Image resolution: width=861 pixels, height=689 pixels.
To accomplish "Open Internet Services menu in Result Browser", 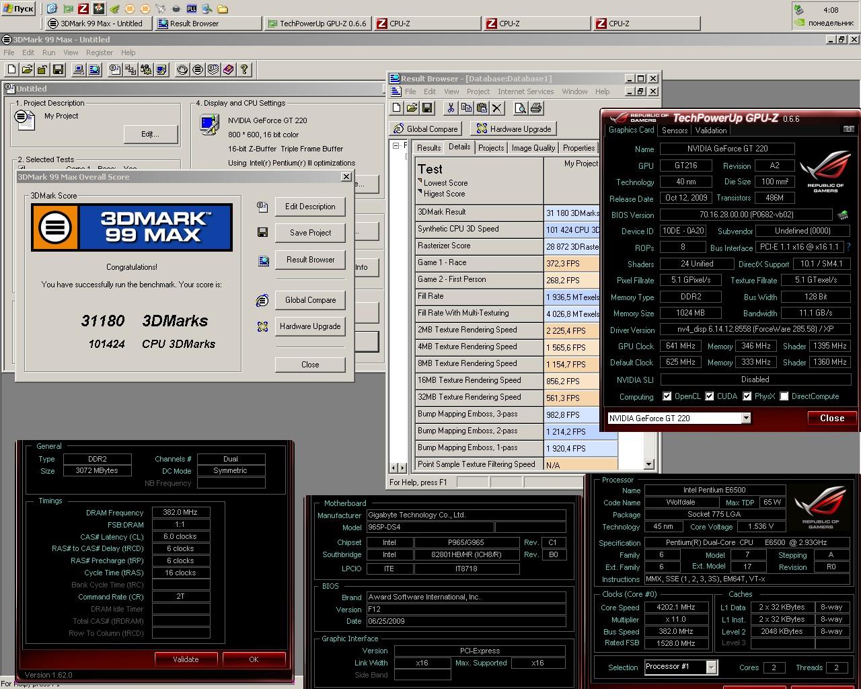I will click(526, 92).
